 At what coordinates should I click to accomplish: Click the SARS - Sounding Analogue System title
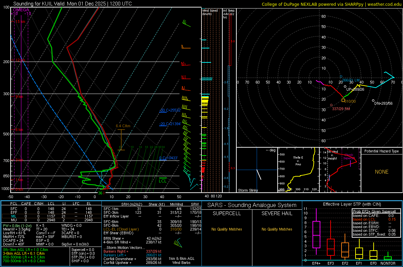[252, 205]
